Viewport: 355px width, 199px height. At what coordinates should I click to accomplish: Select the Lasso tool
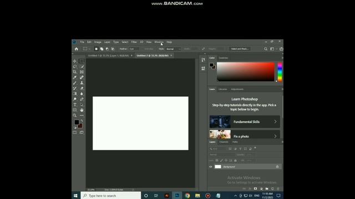(x=75, y=66)
